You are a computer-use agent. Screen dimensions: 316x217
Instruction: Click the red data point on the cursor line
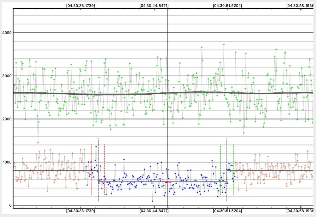167,182
